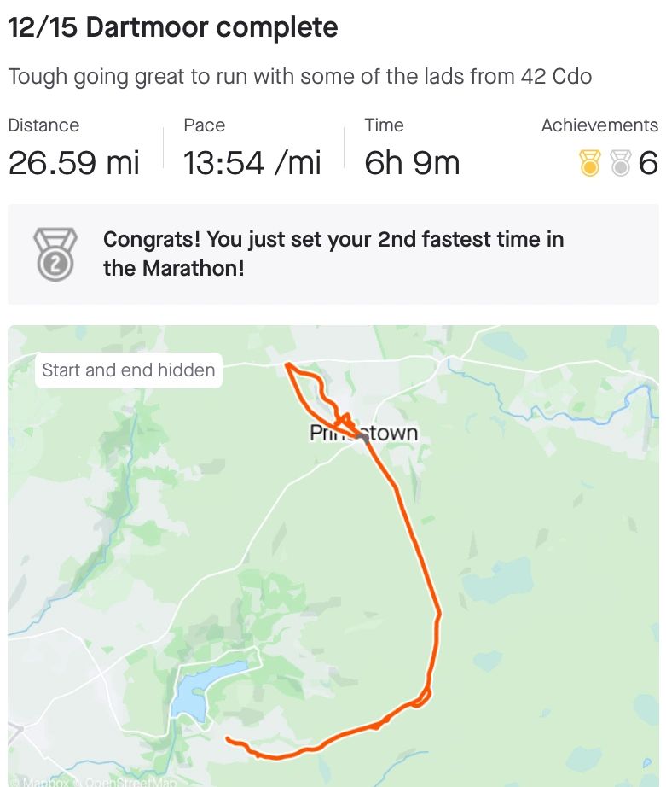Click the Princetown town label on map
This screenshot has width=666, height=787.
(x=363, y=433)
